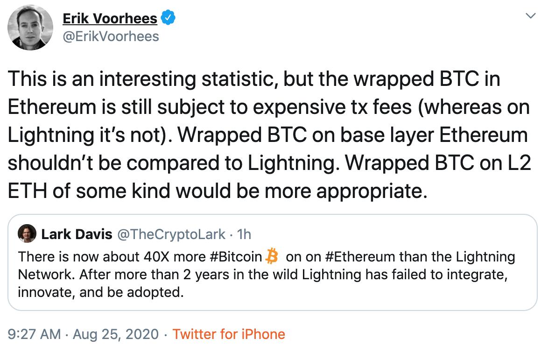Open Erik Voorhees profile photo
The width and height of the screenshot is (548, 353).
[30, 28]
